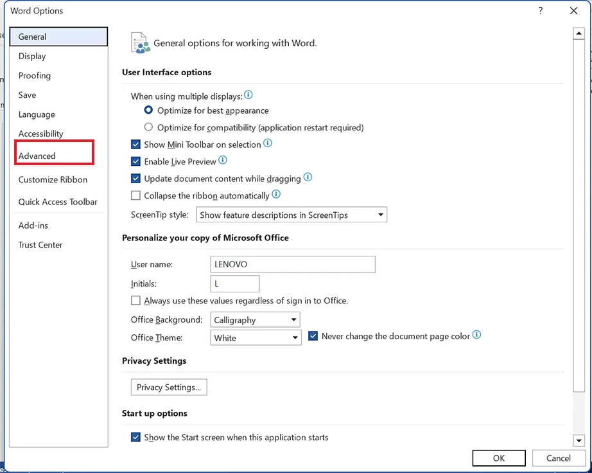Uncheck Show the Start screen when application starts
Viewport: 592px width, 473px height.
[x=135, y=437]
